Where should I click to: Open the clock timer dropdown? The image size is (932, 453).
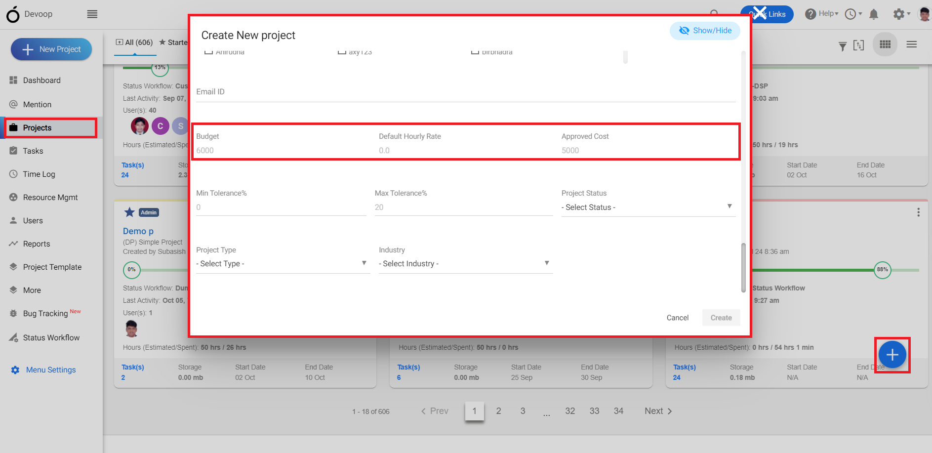point(853,14)
